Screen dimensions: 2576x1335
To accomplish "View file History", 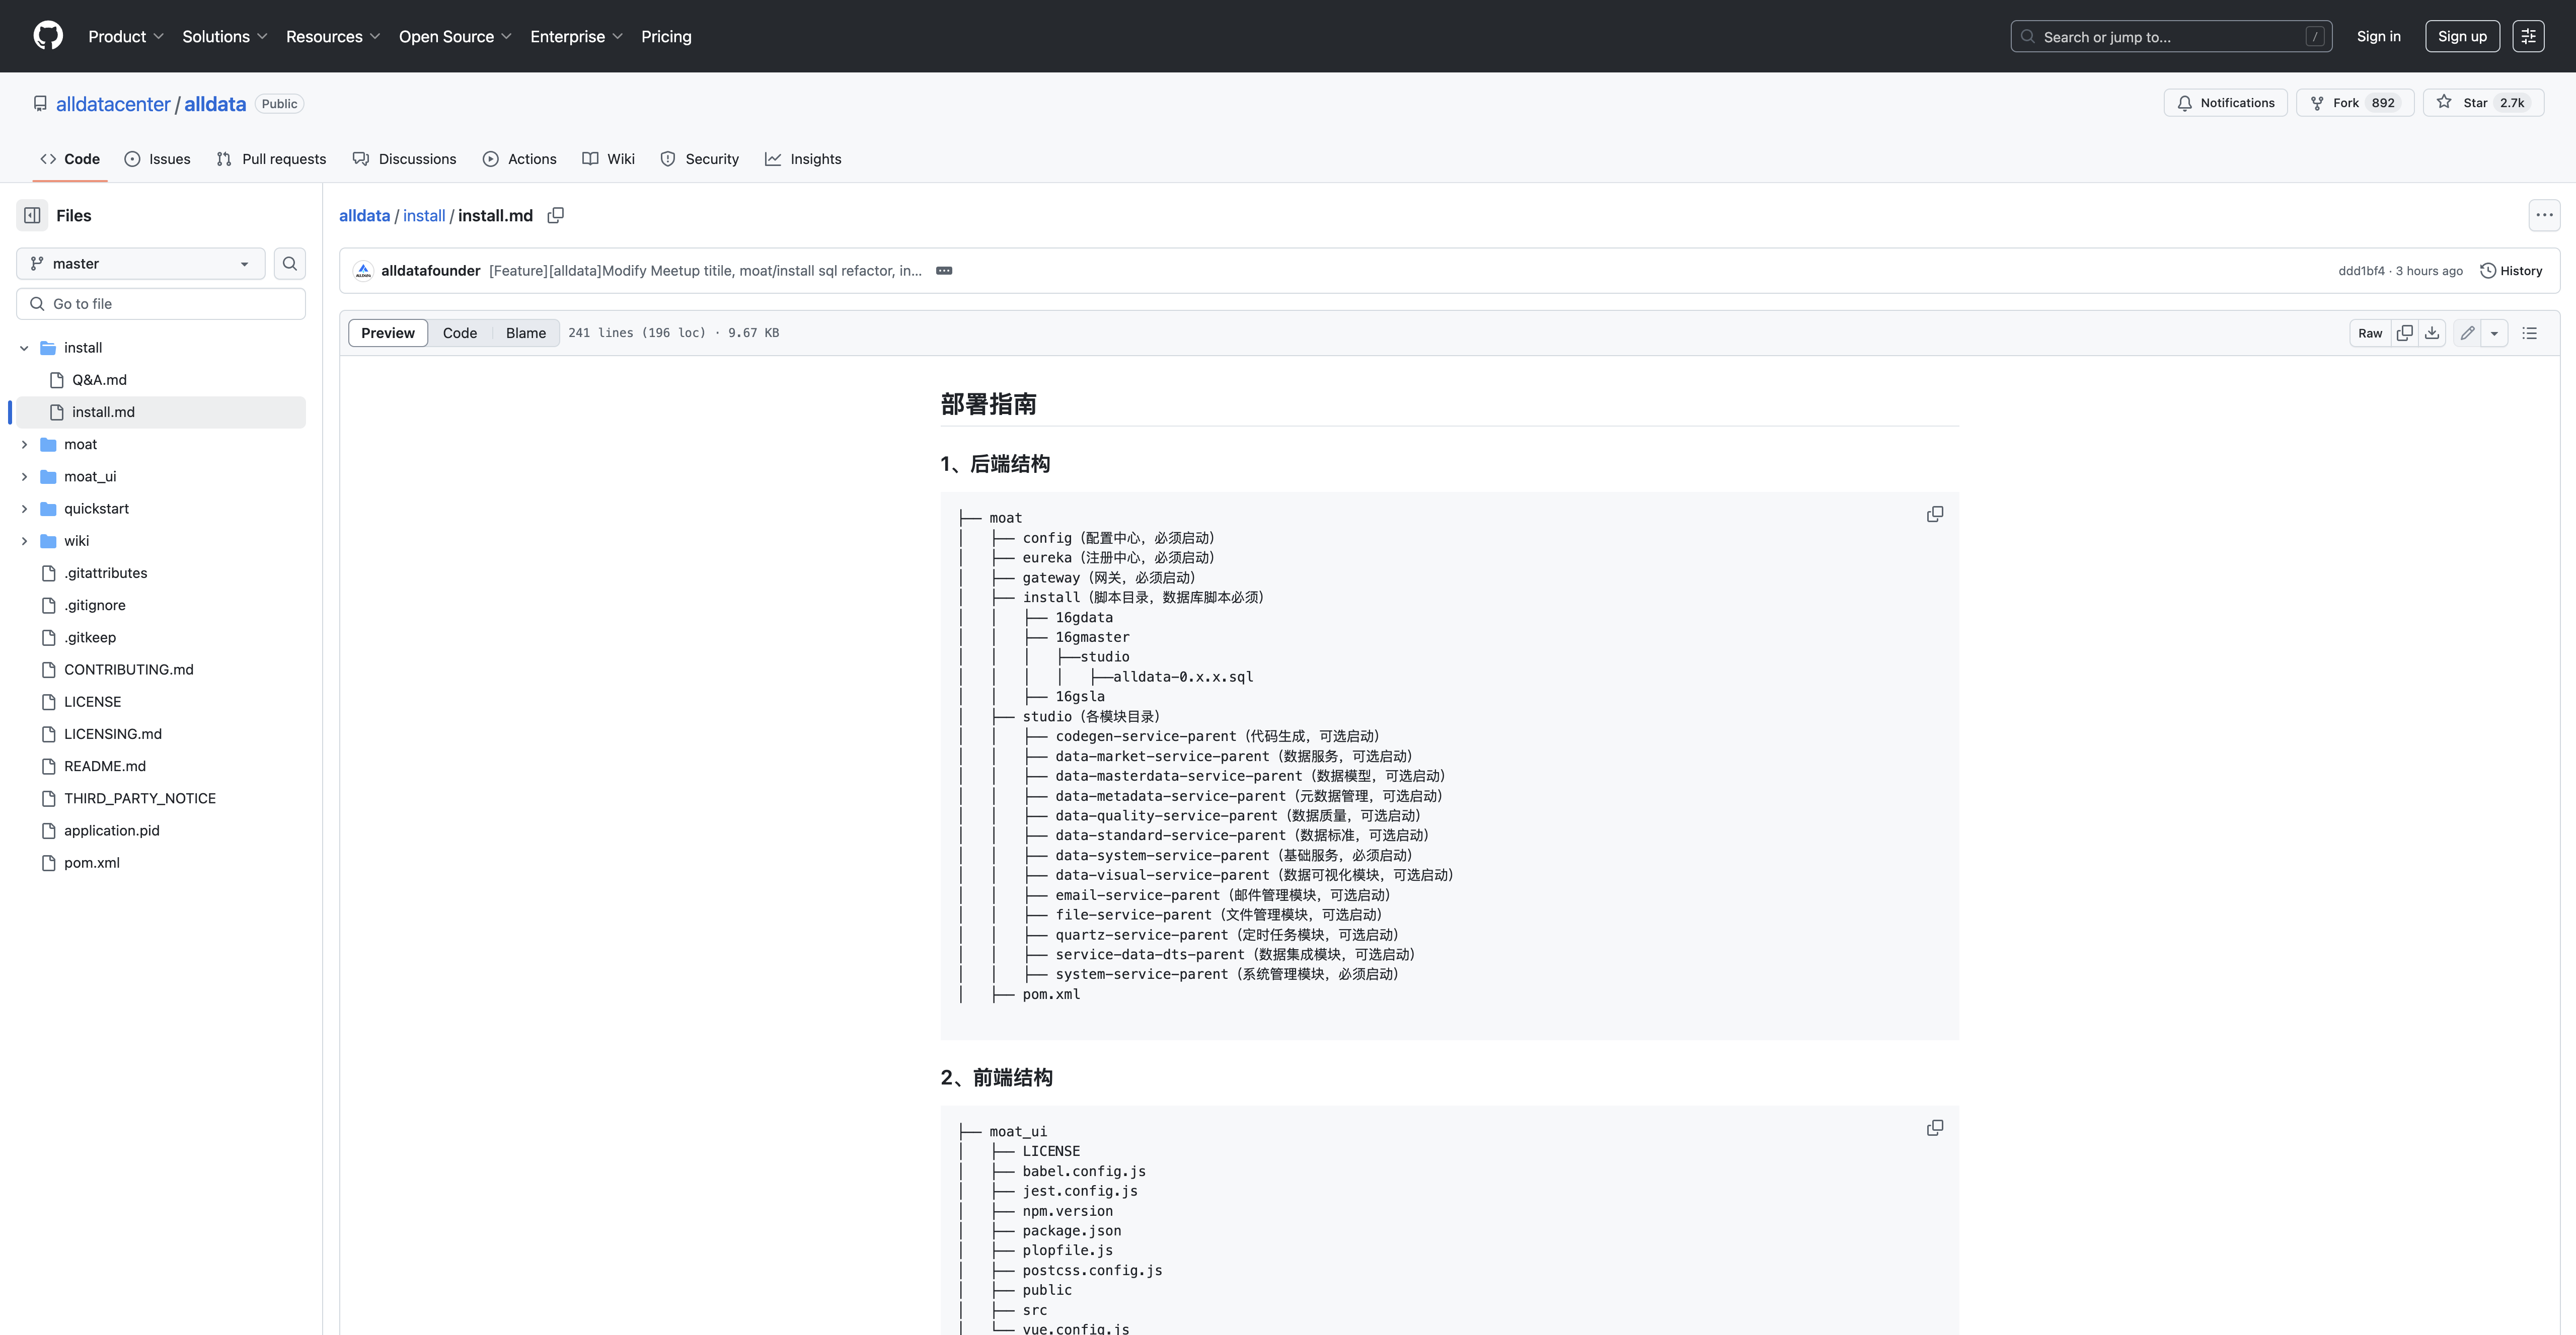I will [2511, 271].
